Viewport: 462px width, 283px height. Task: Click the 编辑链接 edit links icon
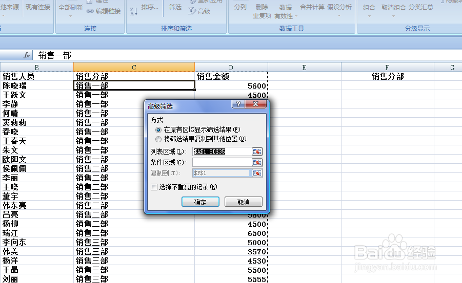coord(90,11)
